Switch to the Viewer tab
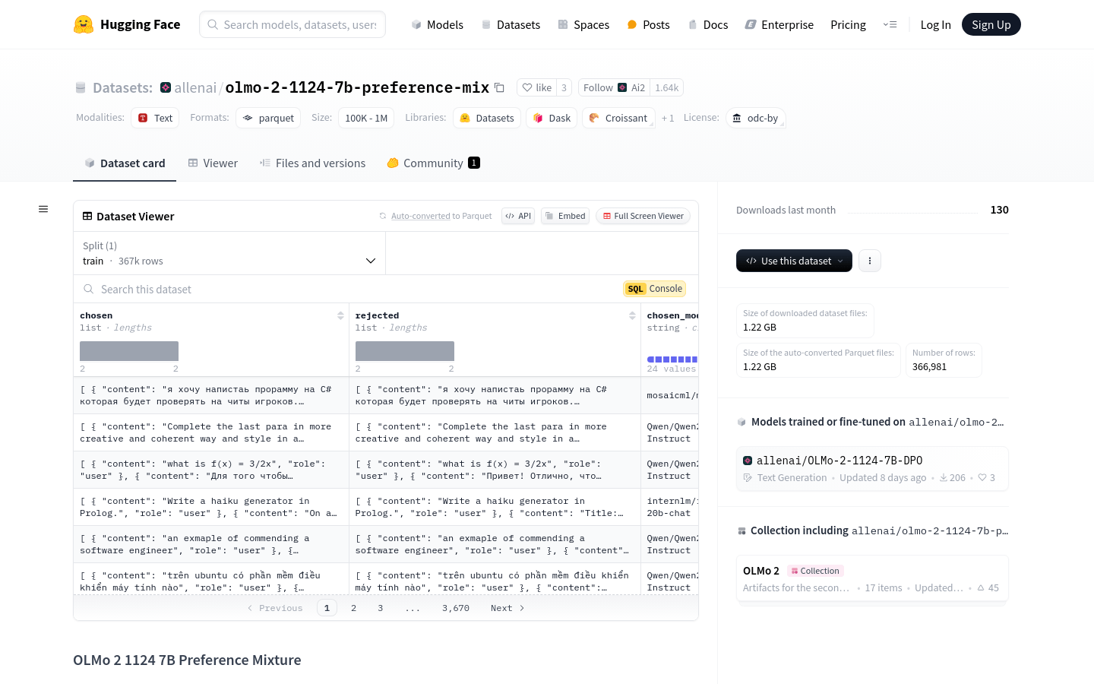Image resolution: width=1094 pixels, height=684 pixels. click(213, 163)
